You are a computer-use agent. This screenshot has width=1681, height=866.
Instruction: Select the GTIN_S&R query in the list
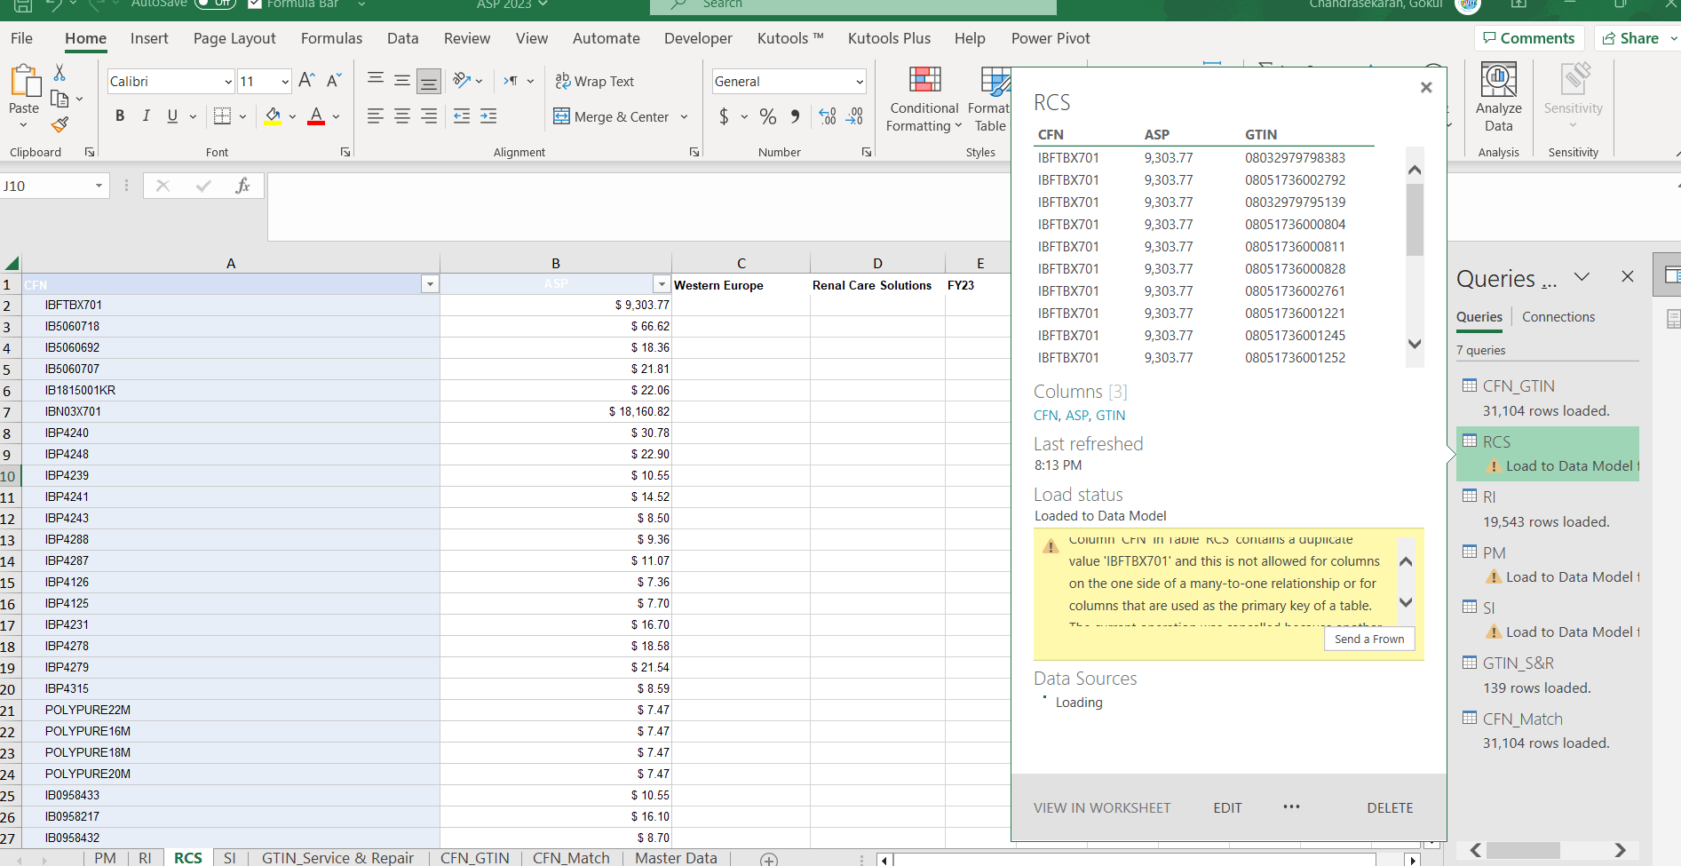1518,663
